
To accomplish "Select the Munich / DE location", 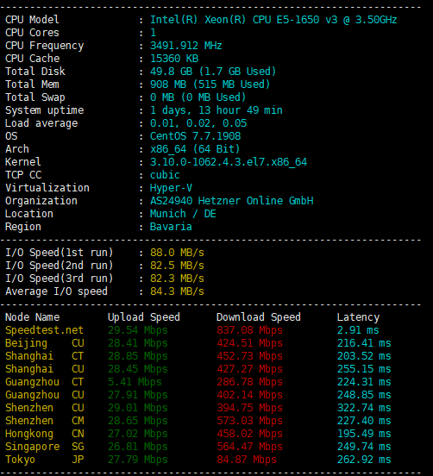I will point(183,214).
